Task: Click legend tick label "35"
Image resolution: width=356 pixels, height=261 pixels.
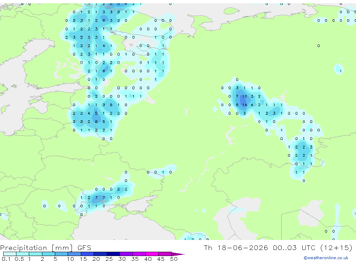Action: coord(135,259)
